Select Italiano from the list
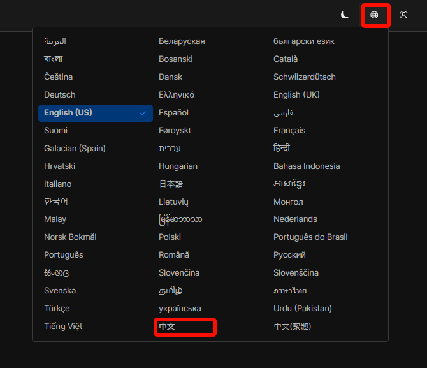427x368 pixels. 58,184
